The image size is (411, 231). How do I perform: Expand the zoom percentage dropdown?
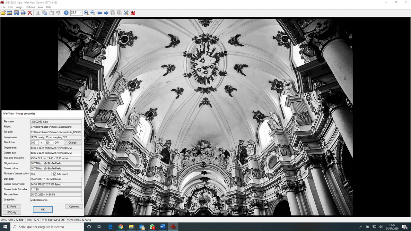pyautogui.click(x=81, y=13)
